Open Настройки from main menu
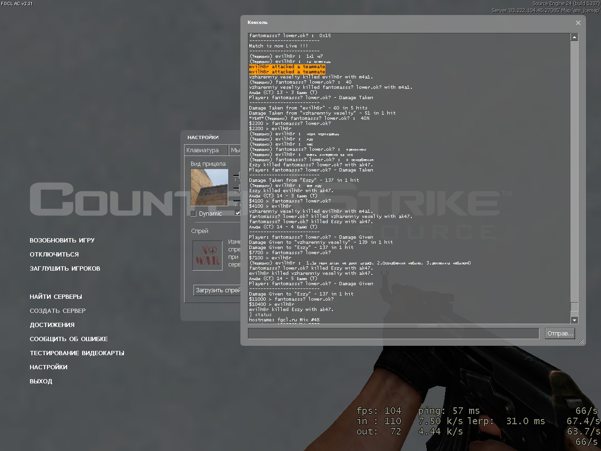Viewport: 601px width, 451px height. click(x=48, y=367)
